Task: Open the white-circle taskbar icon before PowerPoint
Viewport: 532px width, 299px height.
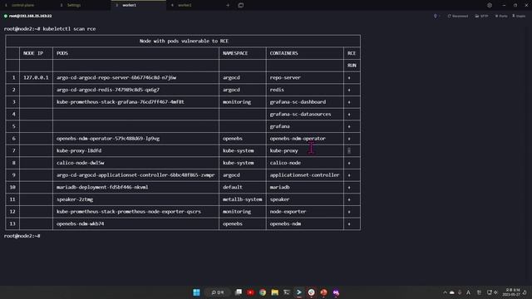Action: pyautogui.click(x=311, y=292)
